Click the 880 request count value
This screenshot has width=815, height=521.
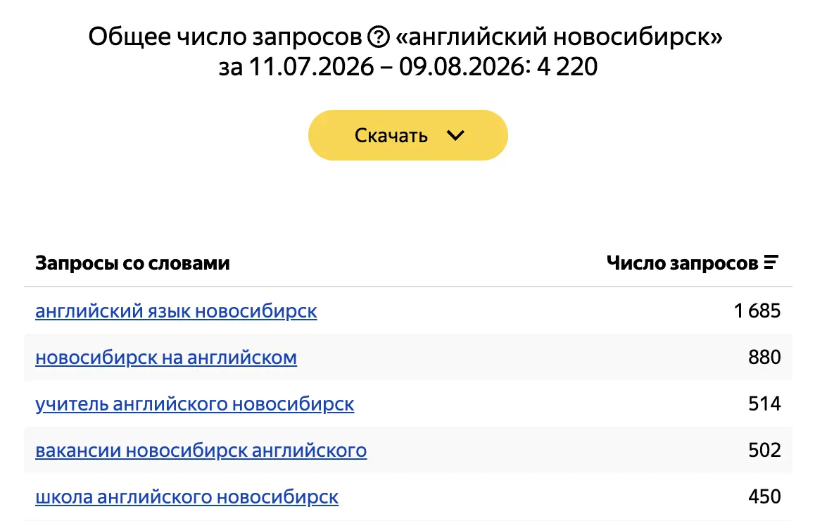coord(764,357)
